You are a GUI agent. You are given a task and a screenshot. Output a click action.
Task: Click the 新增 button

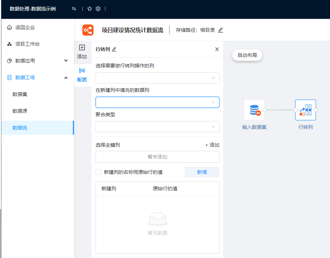[x=202, y=172]
